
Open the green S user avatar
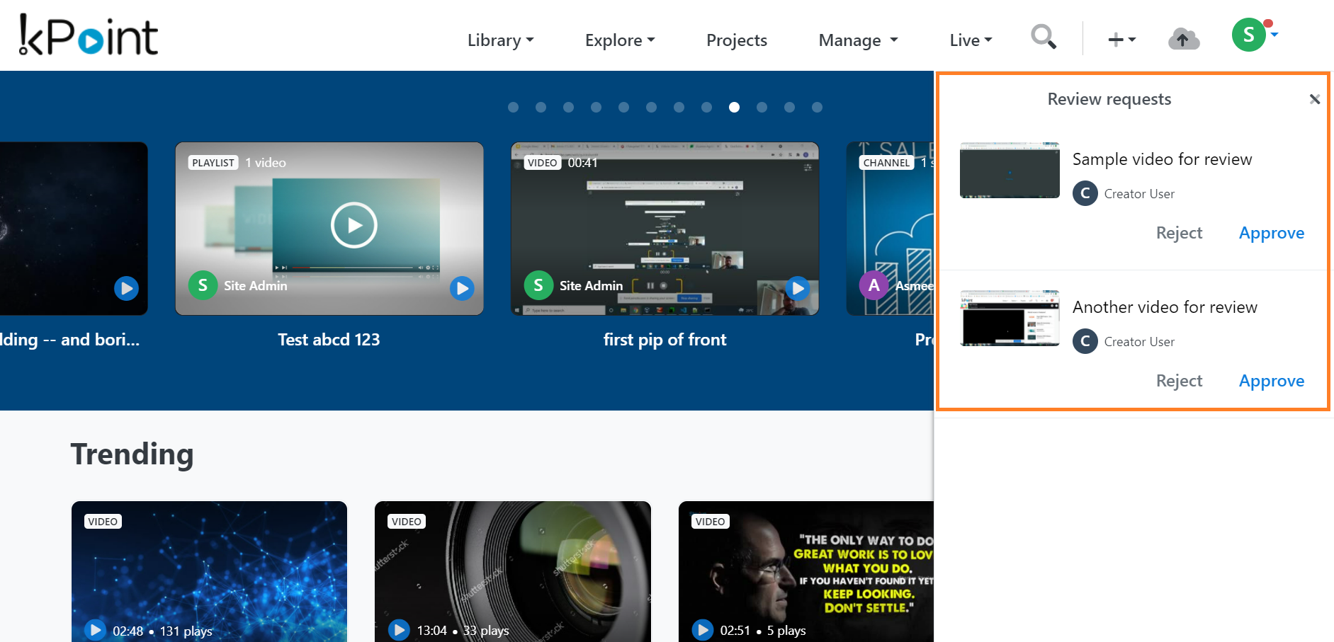coord(1248,35)
